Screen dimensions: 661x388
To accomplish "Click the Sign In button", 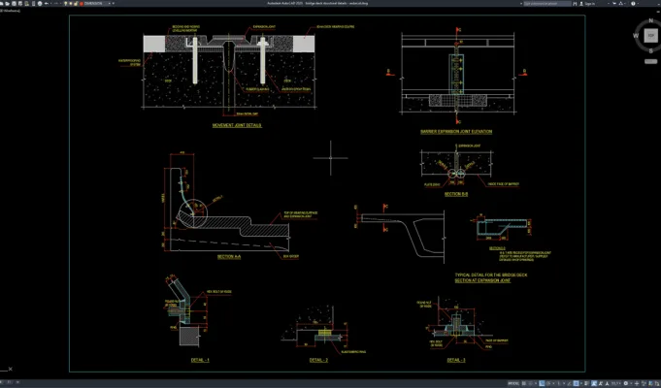I will pyautogui.click(x=587, y=3).
